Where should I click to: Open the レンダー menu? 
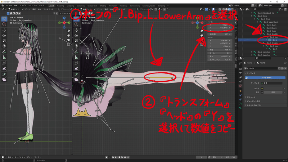[23, 5]
